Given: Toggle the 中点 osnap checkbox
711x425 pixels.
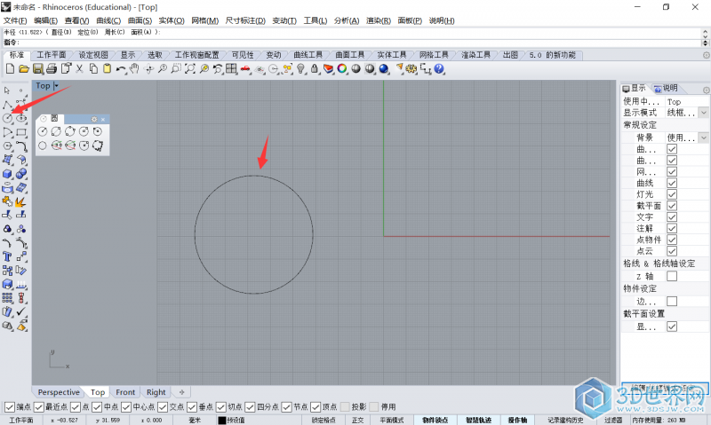Looking at the screenshot, I should point(97,407).
